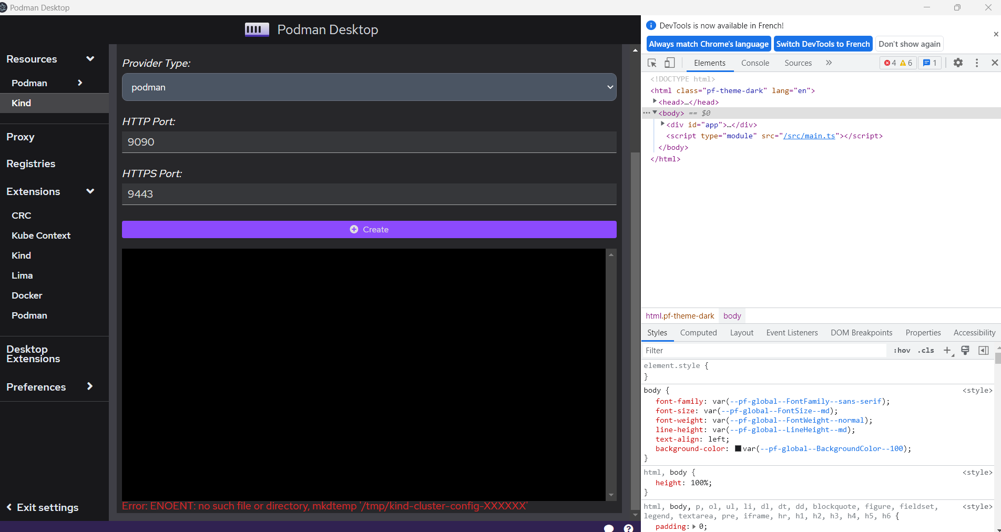
Task: Select the Styles tab
Action: pyautogui.click(x=657, y=333)
